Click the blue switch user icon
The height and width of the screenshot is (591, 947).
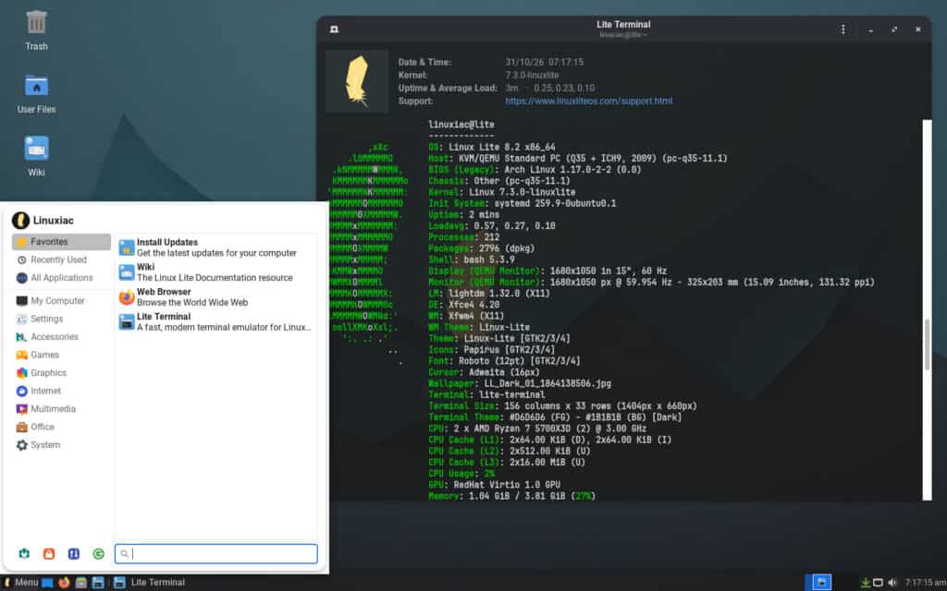(74, 554)
